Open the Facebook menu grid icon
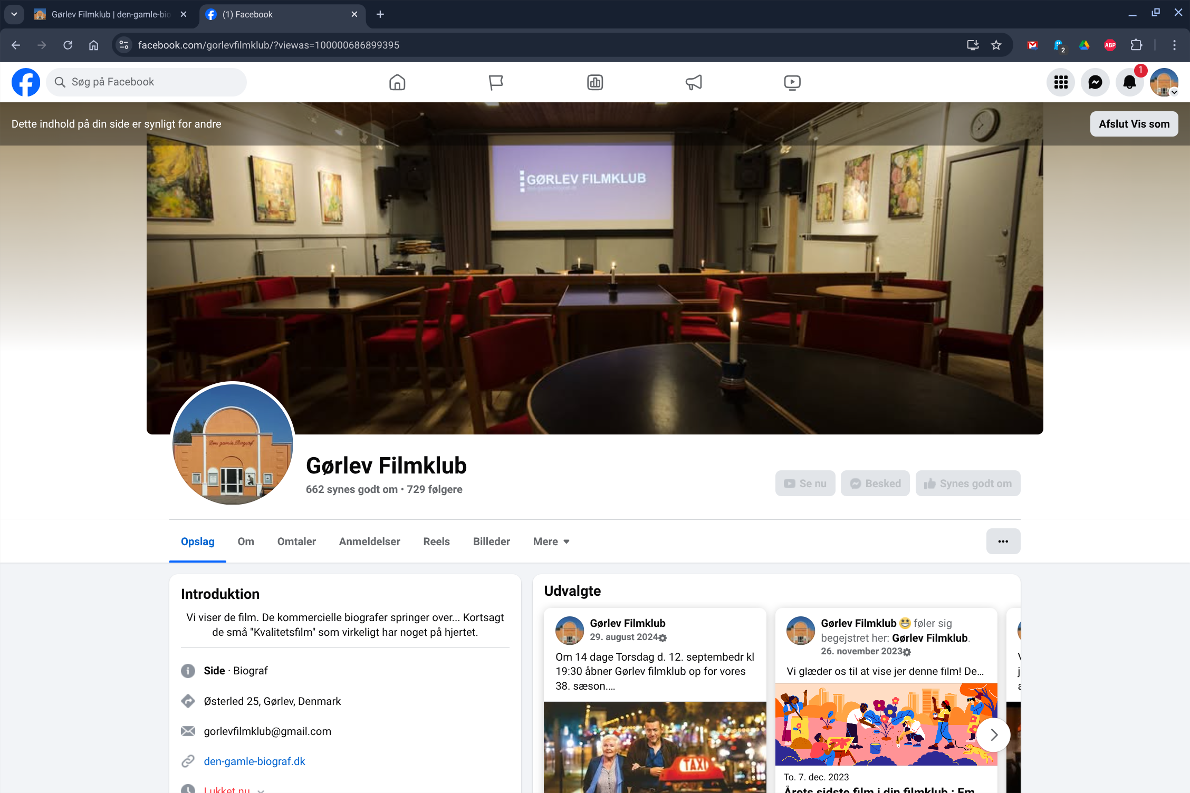Image resolution: width=1190 pixels, height=793 pixels. coord(1061,82)
